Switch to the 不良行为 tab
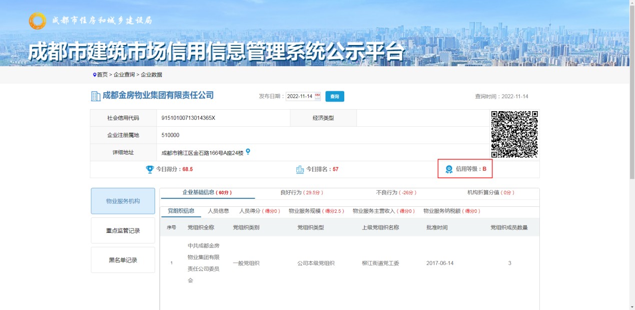Screen dimensions: 635x310 396,192
